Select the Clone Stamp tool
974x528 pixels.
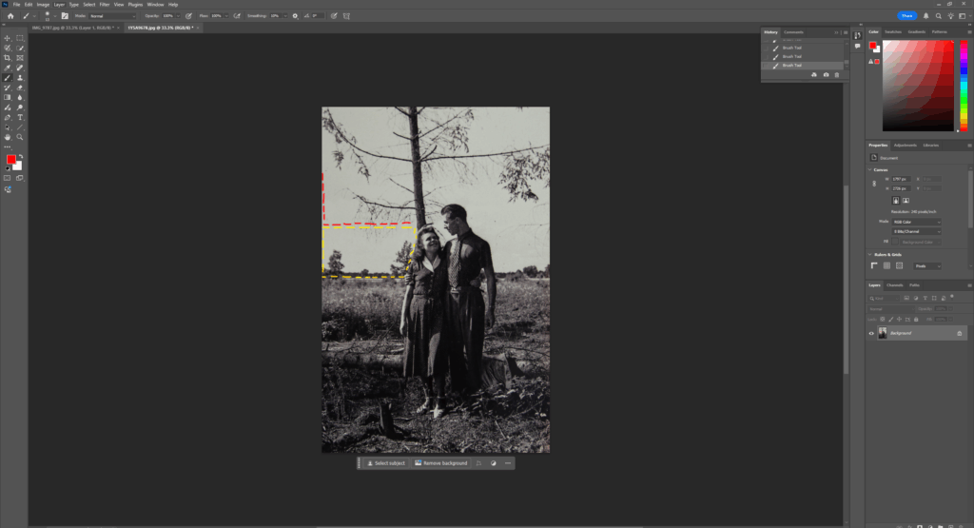pyautogui.click(x=20, y=77)
